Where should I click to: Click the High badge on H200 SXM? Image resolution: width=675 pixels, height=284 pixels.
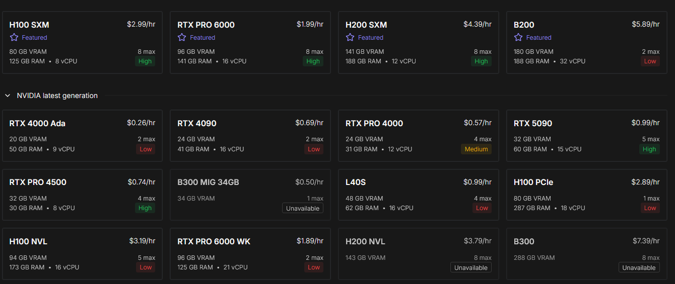point(482,61)
